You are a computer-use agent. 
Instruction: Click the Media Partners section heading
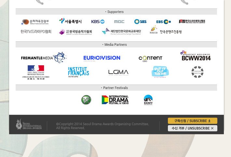116,45
